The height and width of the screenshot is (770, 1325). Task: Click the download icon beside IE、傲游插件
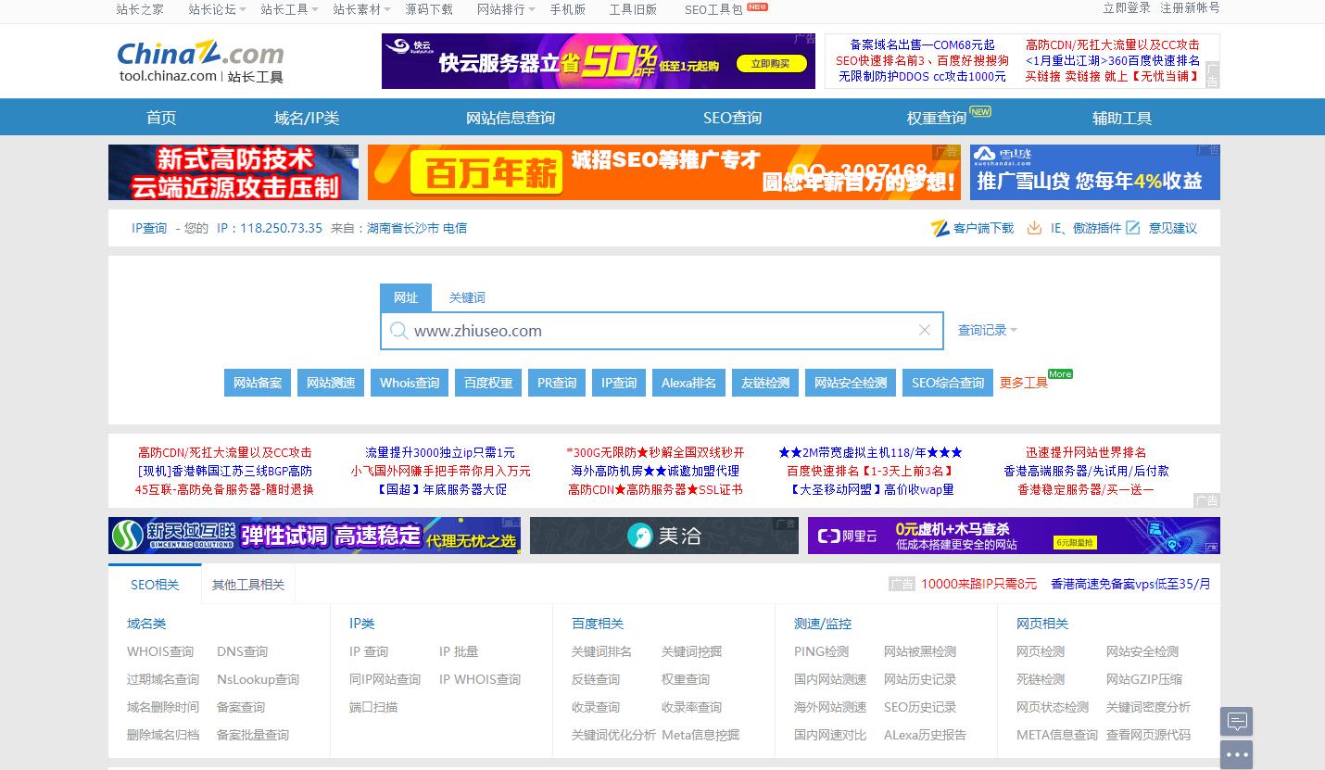[x=1034, y=228]
